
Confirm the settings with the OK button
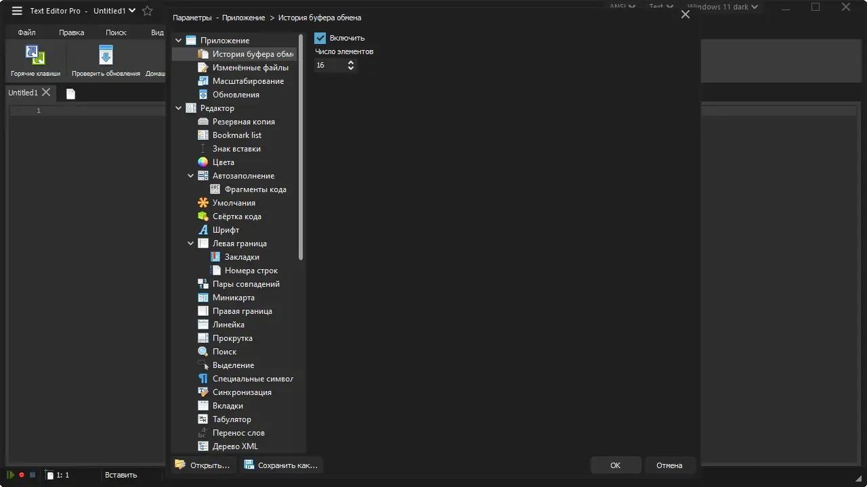pyautogui.click(x=615, y=465)
